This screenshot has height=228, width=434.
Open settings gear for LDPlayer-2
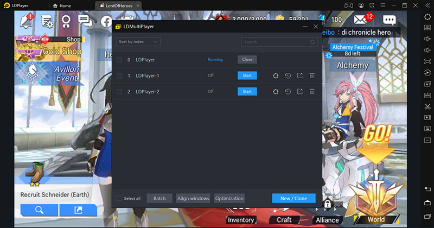click(x=276, y=91)
